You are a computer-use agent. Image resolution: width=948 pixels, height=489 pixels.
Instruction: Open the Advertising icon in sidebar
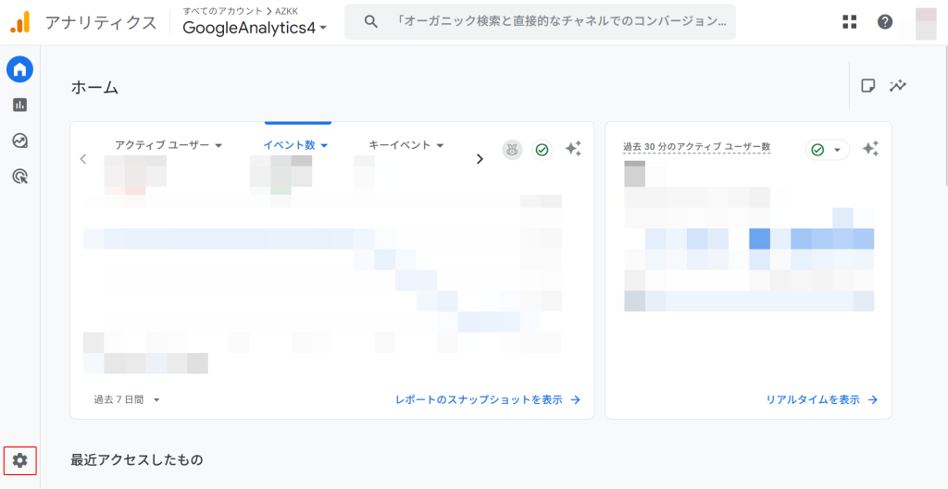tap(19, 177)
